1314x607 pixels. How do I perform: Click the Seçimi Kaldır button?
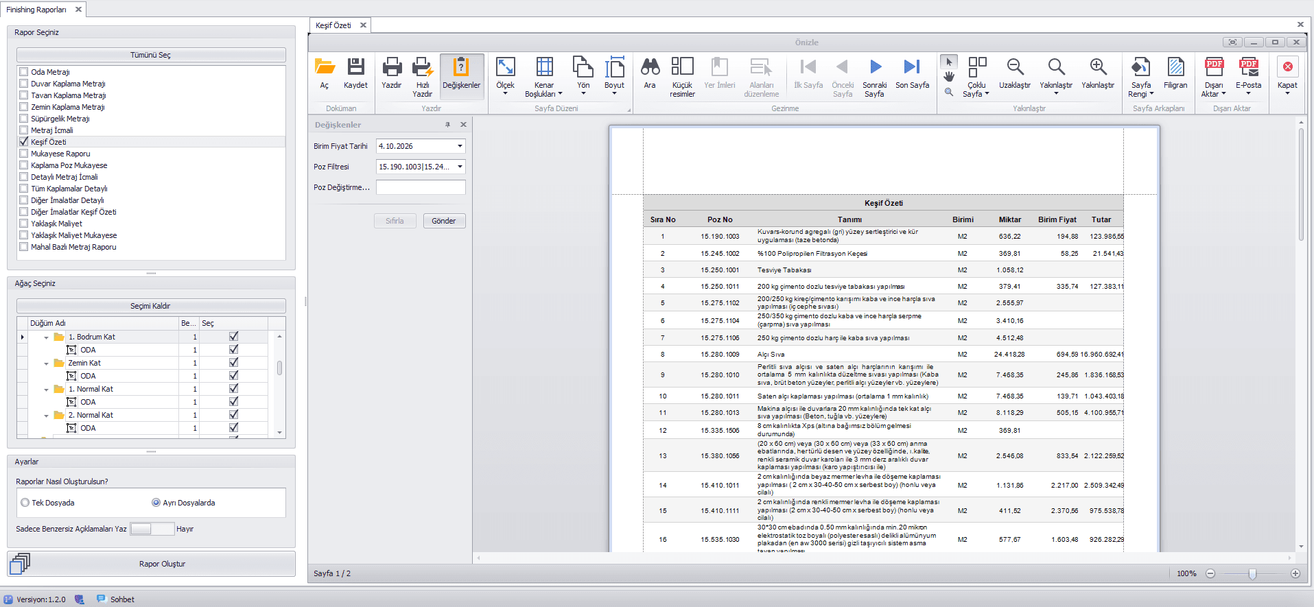151,306
